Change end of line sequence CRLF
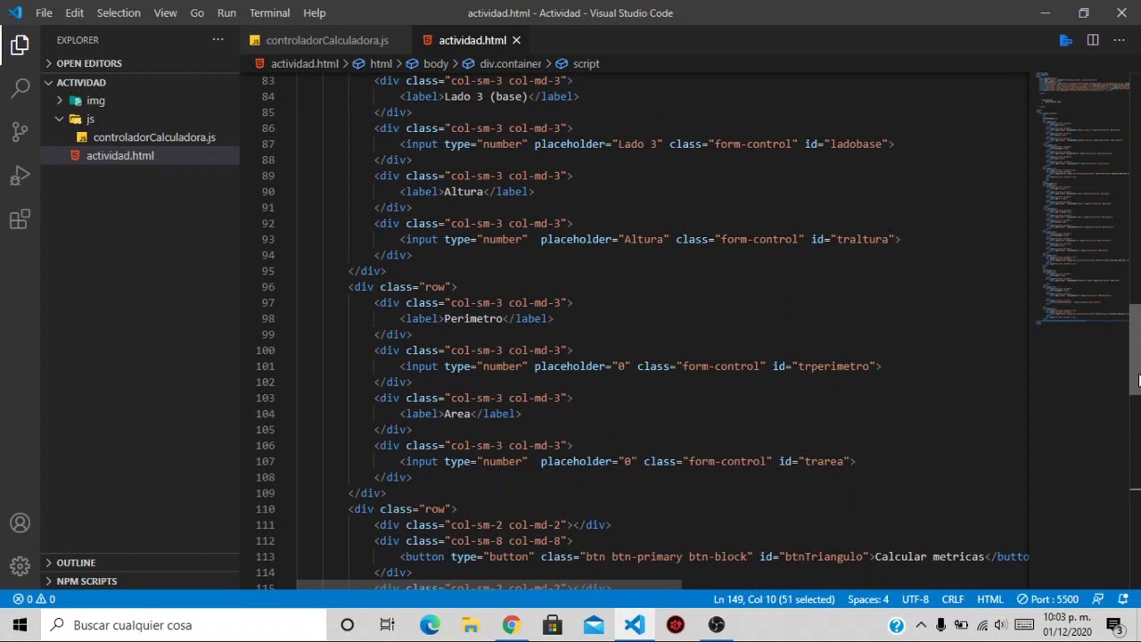Image resolution: width=1141 pixels, height=642 pixels. (953, 599)
